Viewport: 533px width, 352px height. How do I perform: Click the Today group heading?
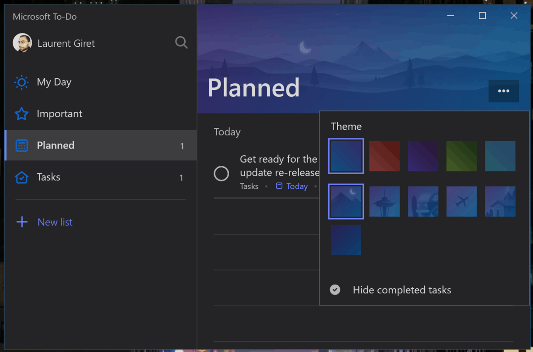[x=227, y=132]
